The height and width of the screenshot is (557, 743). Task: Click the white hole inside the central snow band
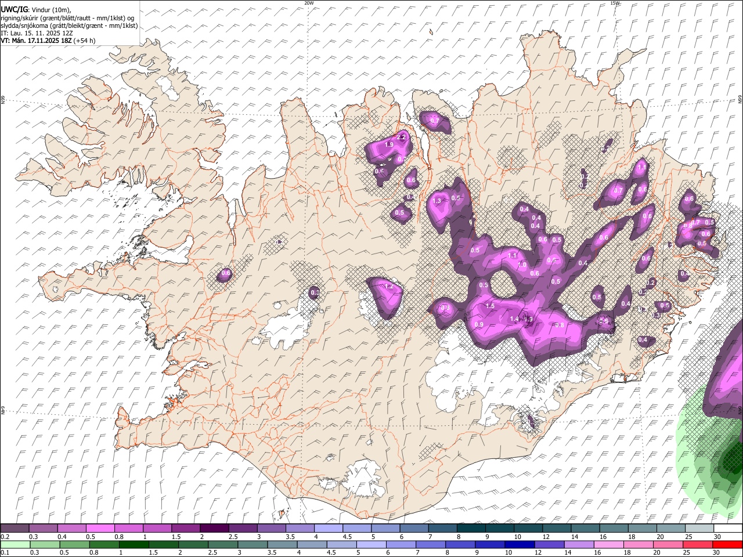click(503, 284)
